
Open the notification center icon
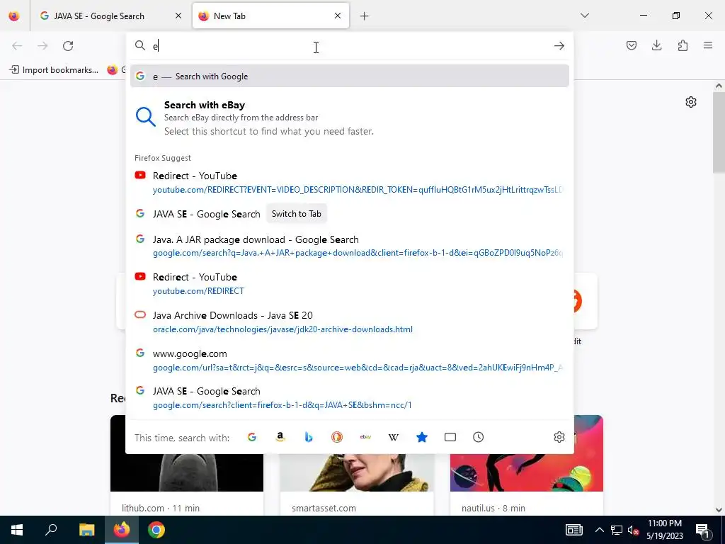[x=702, y=530]
